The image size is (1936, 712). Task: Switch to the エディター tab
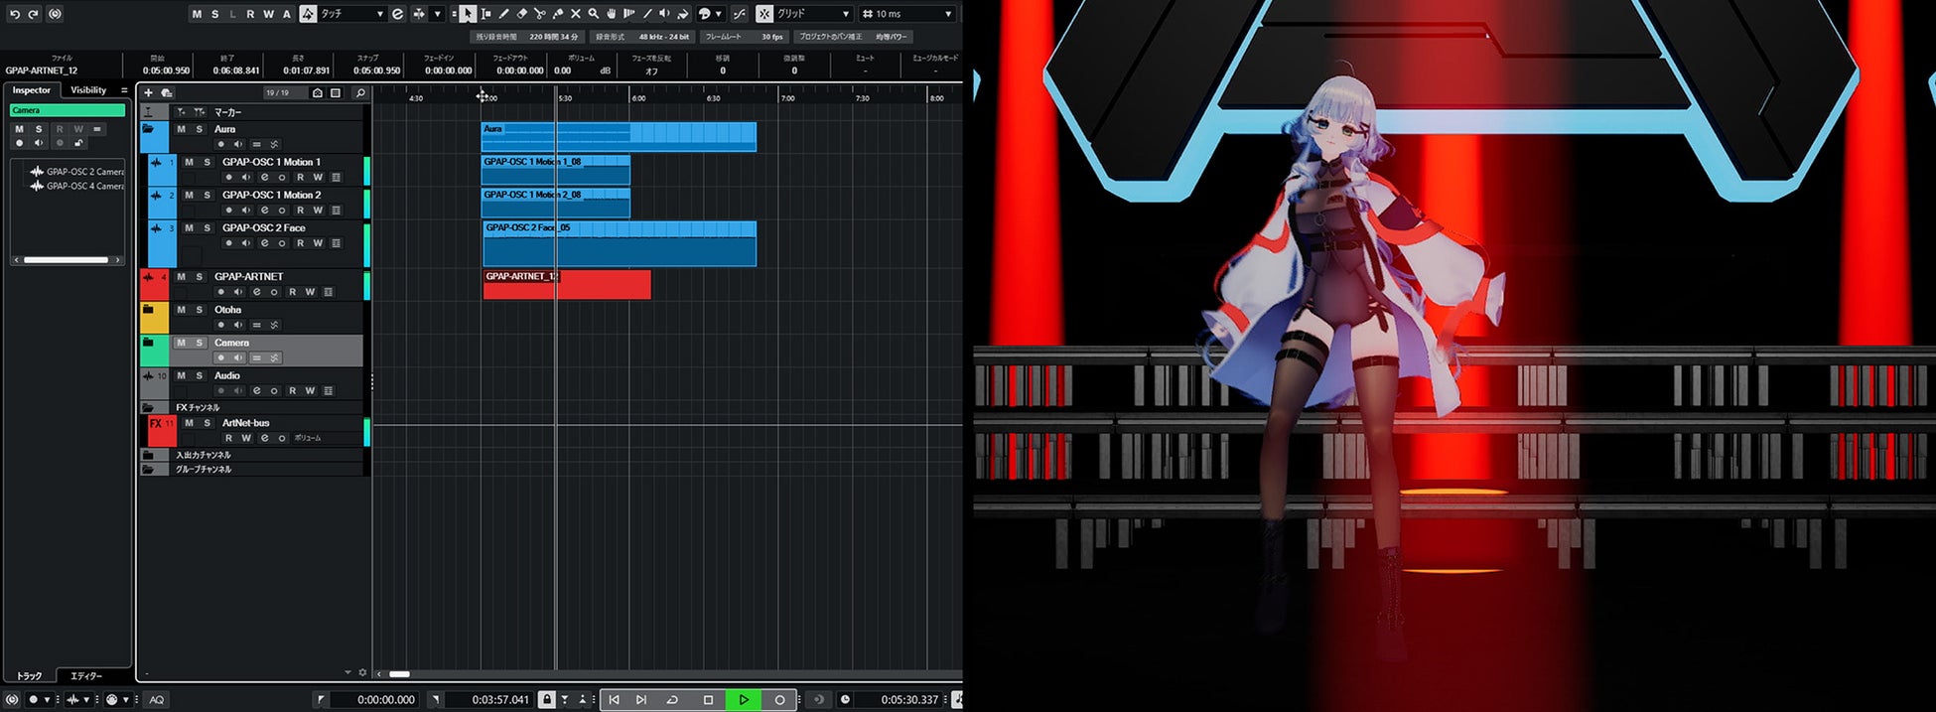[x=86, y=675]
